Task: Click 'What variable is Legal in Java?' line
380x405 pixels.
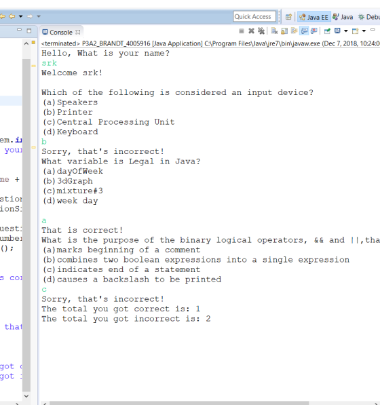Action: click(121, 161)
